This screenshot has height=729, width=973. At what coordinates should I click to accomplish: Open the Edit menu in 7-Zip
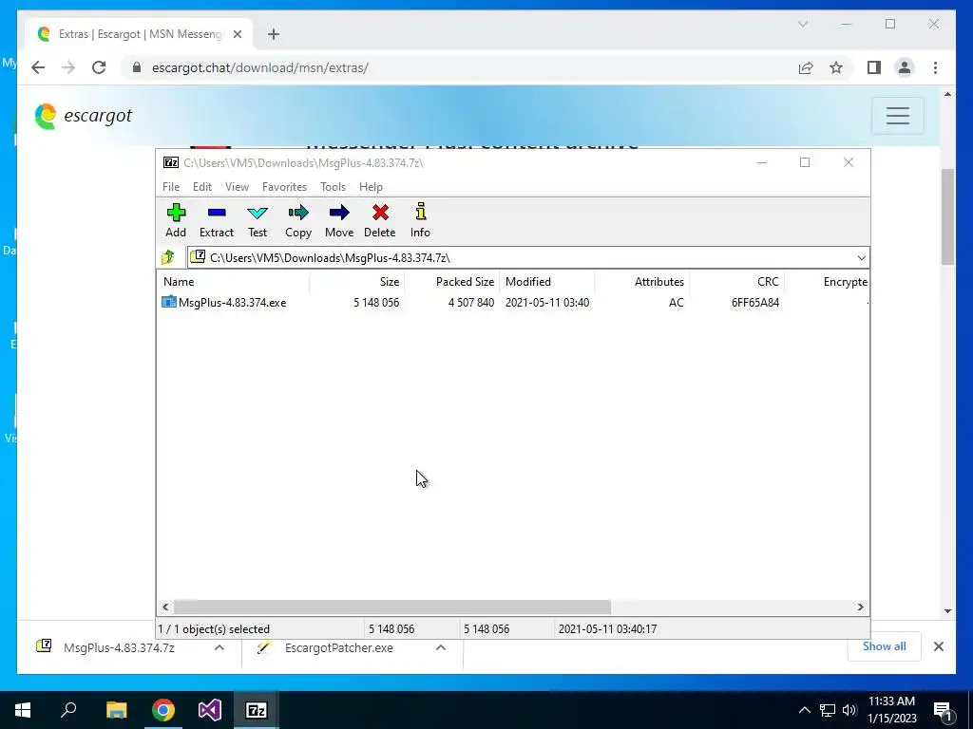[x=202, y=187]
